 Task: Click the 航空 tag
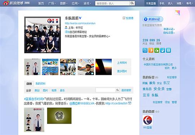(x=166, y=83)
